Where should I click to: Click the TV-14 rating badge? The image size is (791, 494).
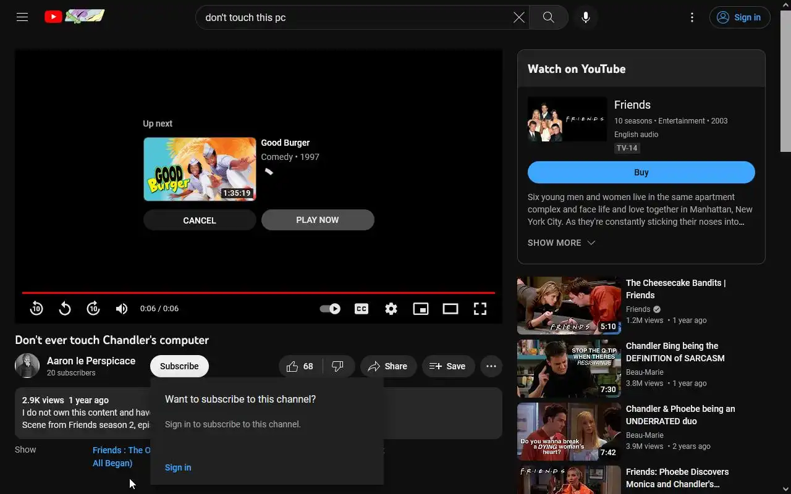627,148
